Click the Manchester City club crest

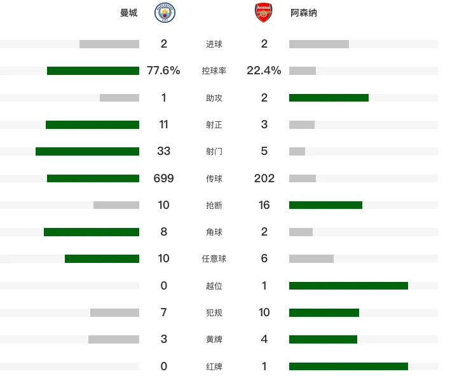coord(165,13)
